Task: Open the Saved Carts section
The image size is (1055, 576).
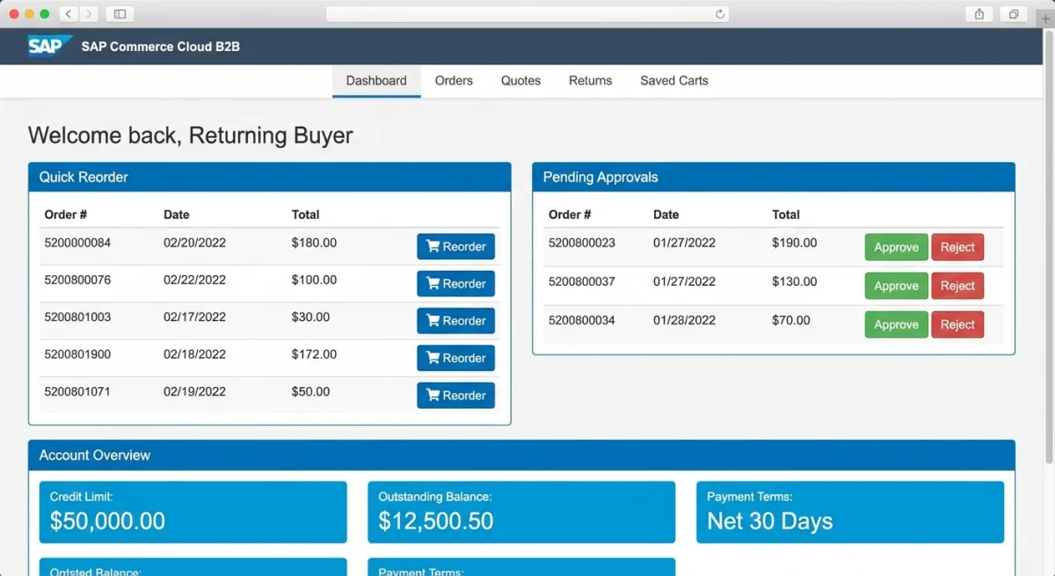Action: coord(673,80)
